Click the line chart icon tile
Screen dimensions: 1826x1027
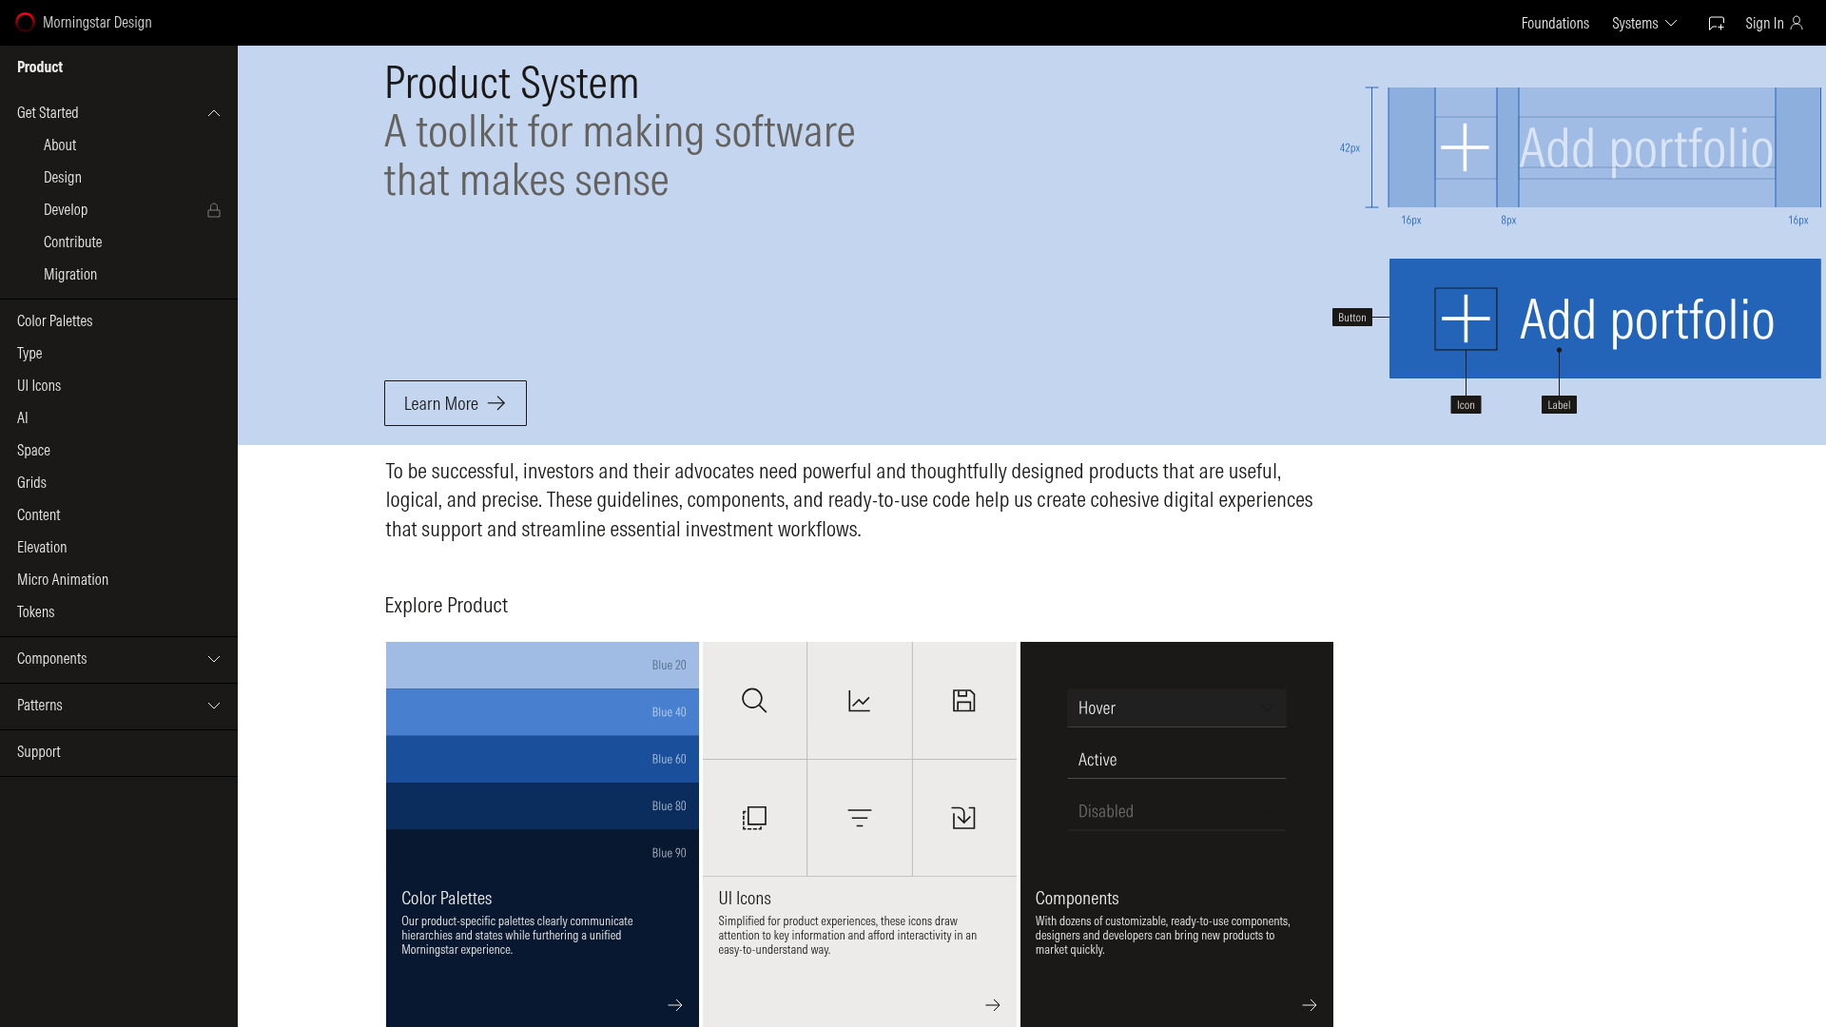[860, 701]
